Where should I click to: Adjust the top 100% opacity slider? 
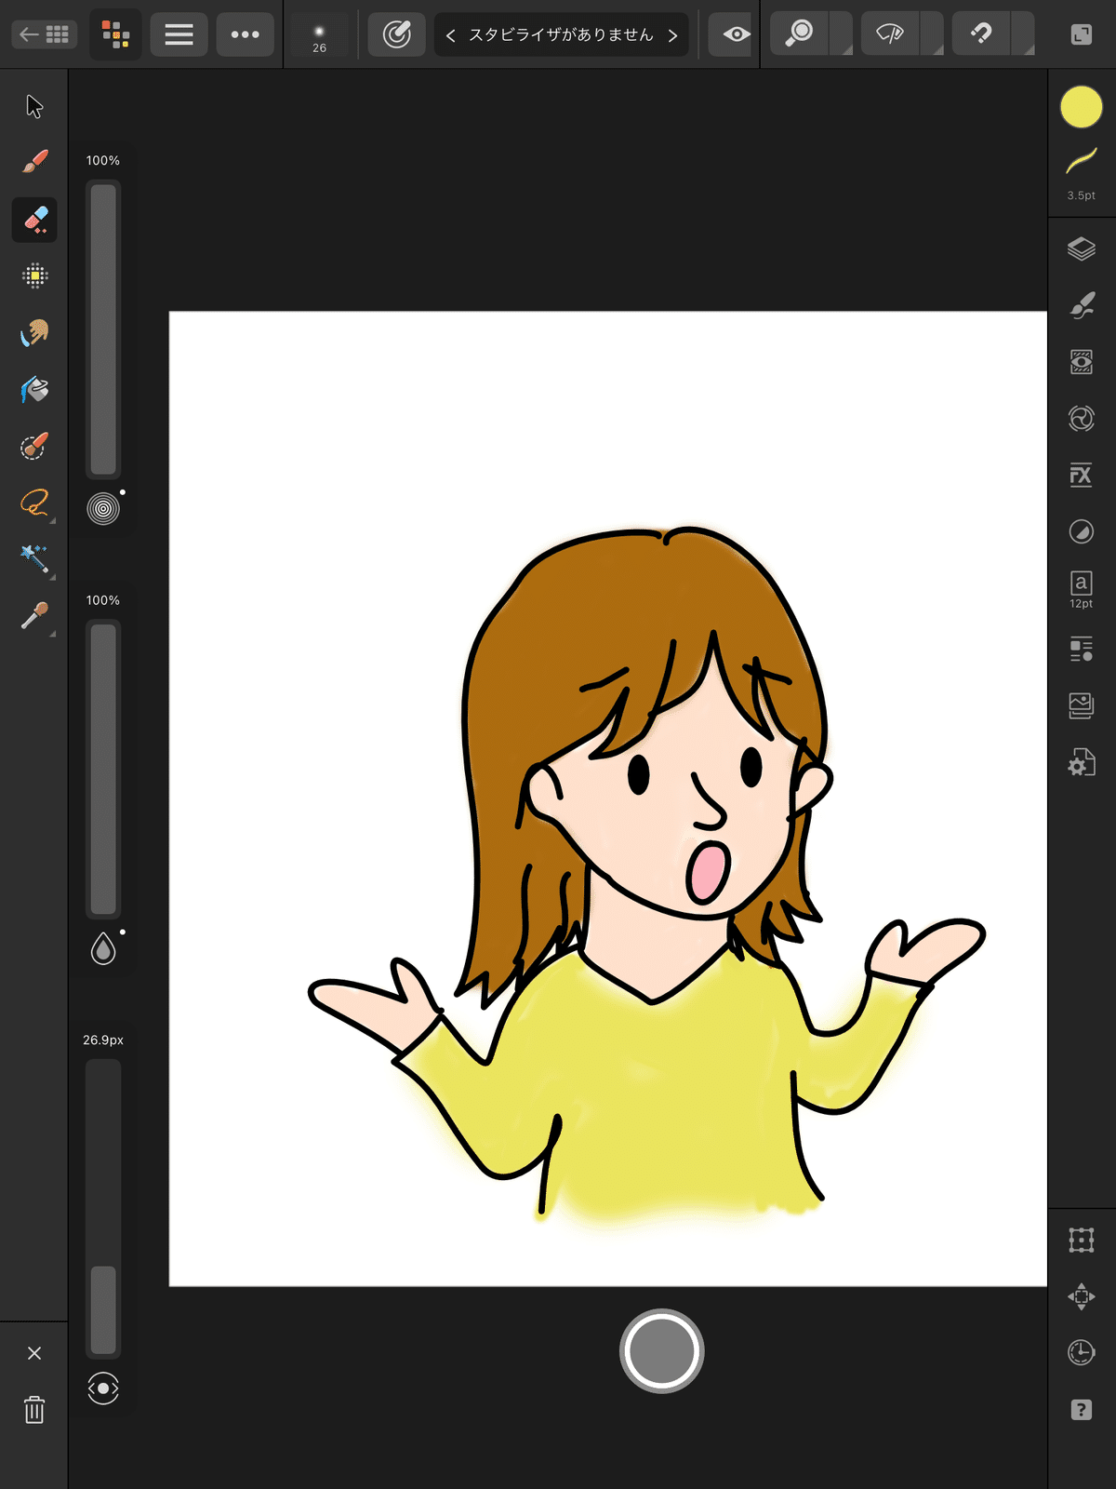pos(103,329)
